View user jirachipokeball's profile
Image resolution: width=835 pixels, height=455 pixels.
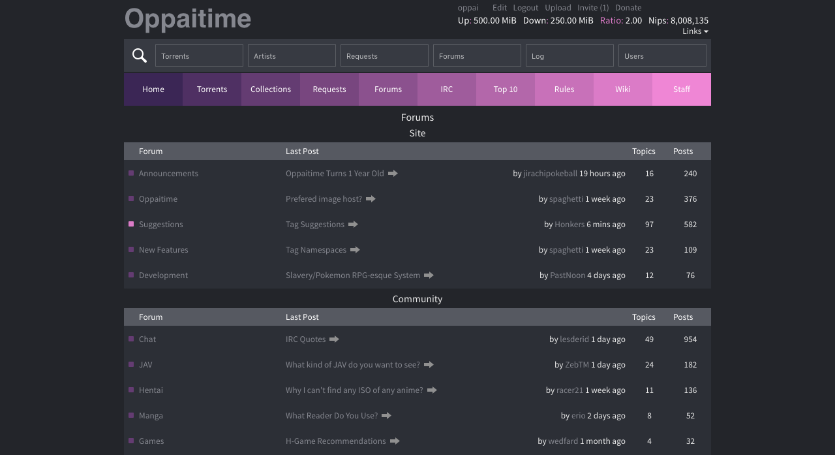pyautogui.click(x=550, y=174)
